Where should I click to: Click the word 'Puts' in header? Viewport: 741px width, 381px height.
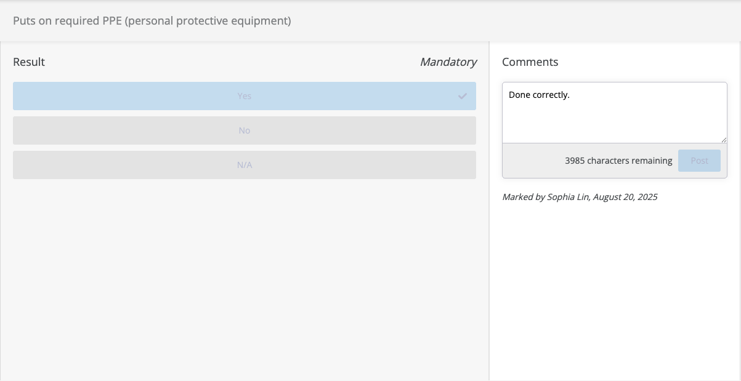23,21
